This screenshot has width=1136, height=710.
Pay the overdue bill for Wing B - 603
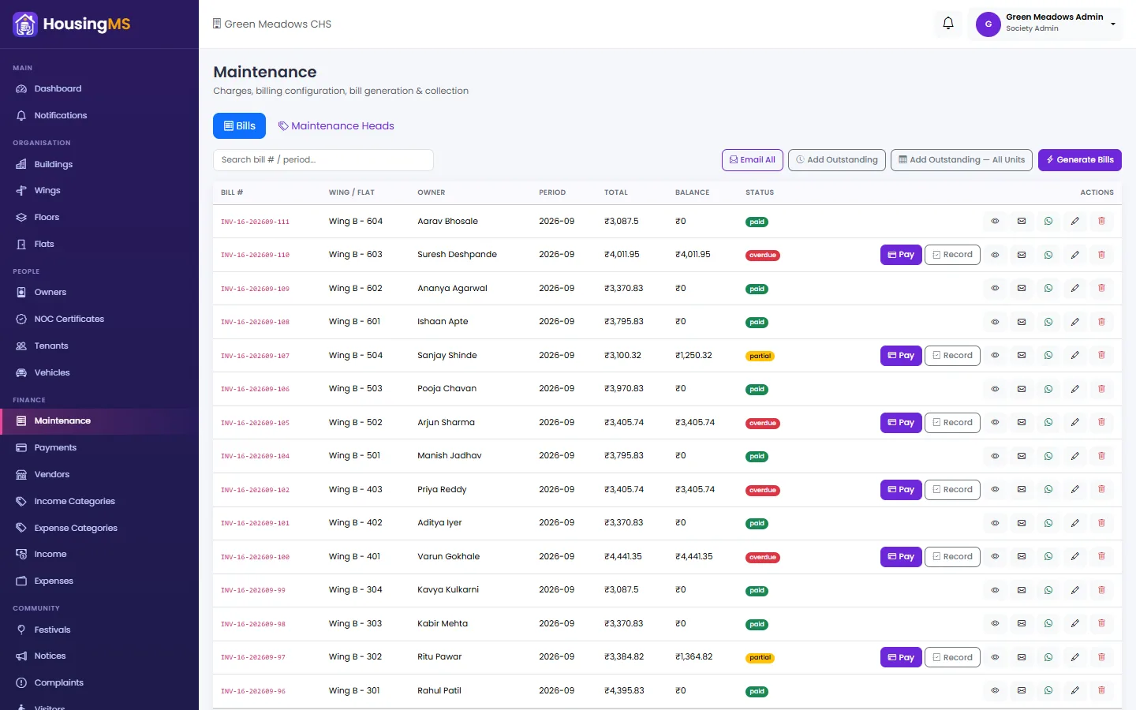point(901,255)
